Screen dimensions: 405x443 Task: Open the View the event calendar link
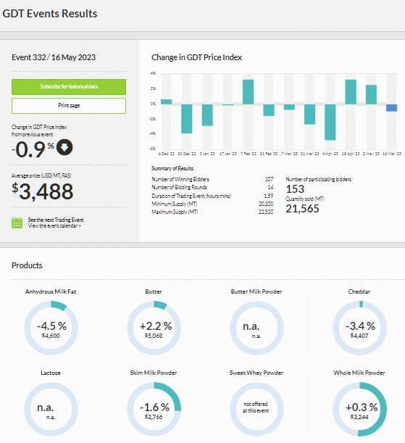(x=54, y=225)
